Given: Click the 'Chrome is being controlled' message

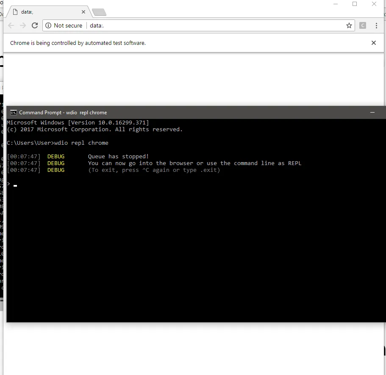Looking at the screenshot, I should click(x=78, y=43).
